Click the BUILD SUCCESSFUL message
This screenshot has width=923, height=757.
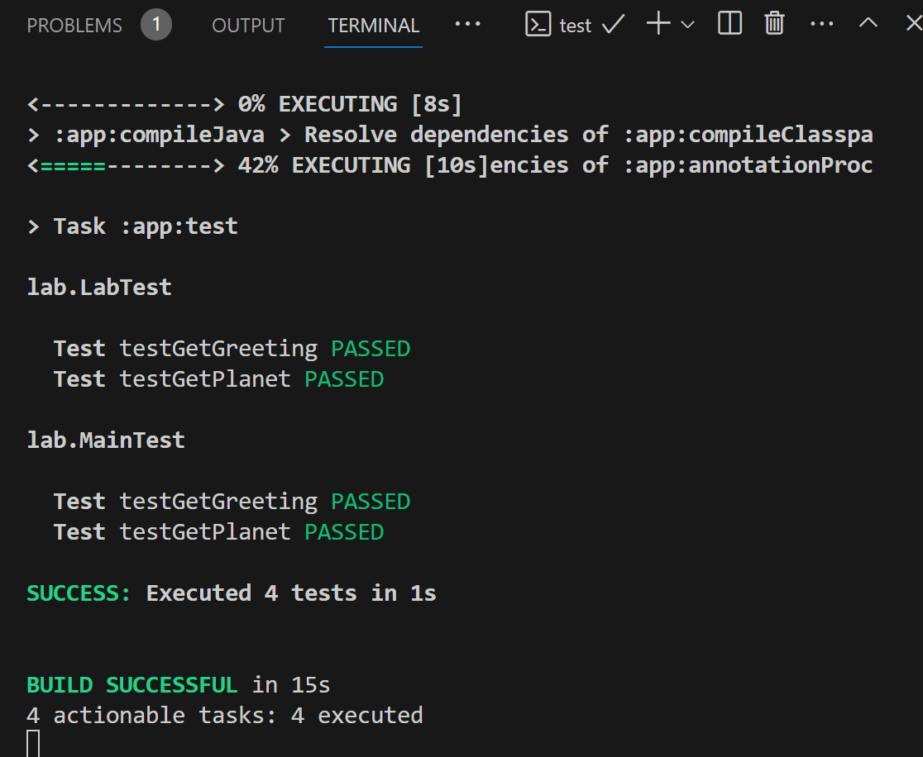(x=132, y=684)
